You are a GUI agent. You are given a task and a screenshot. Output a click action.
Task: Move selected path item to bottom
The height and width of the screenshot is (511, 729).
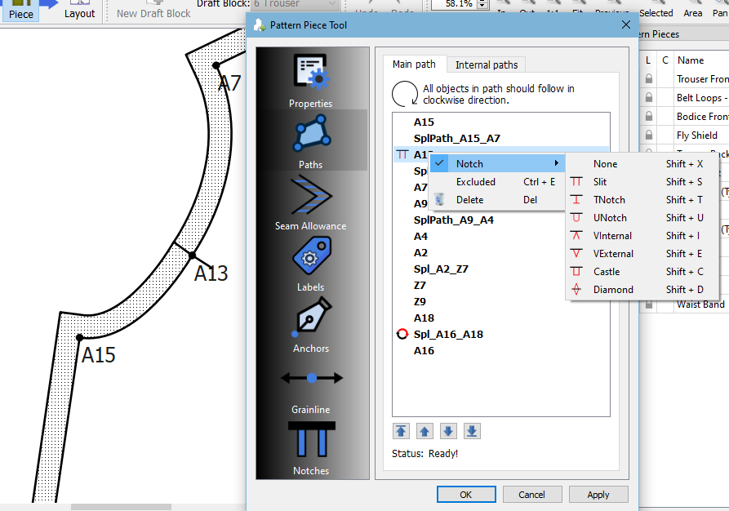click(x=472, y=431)
